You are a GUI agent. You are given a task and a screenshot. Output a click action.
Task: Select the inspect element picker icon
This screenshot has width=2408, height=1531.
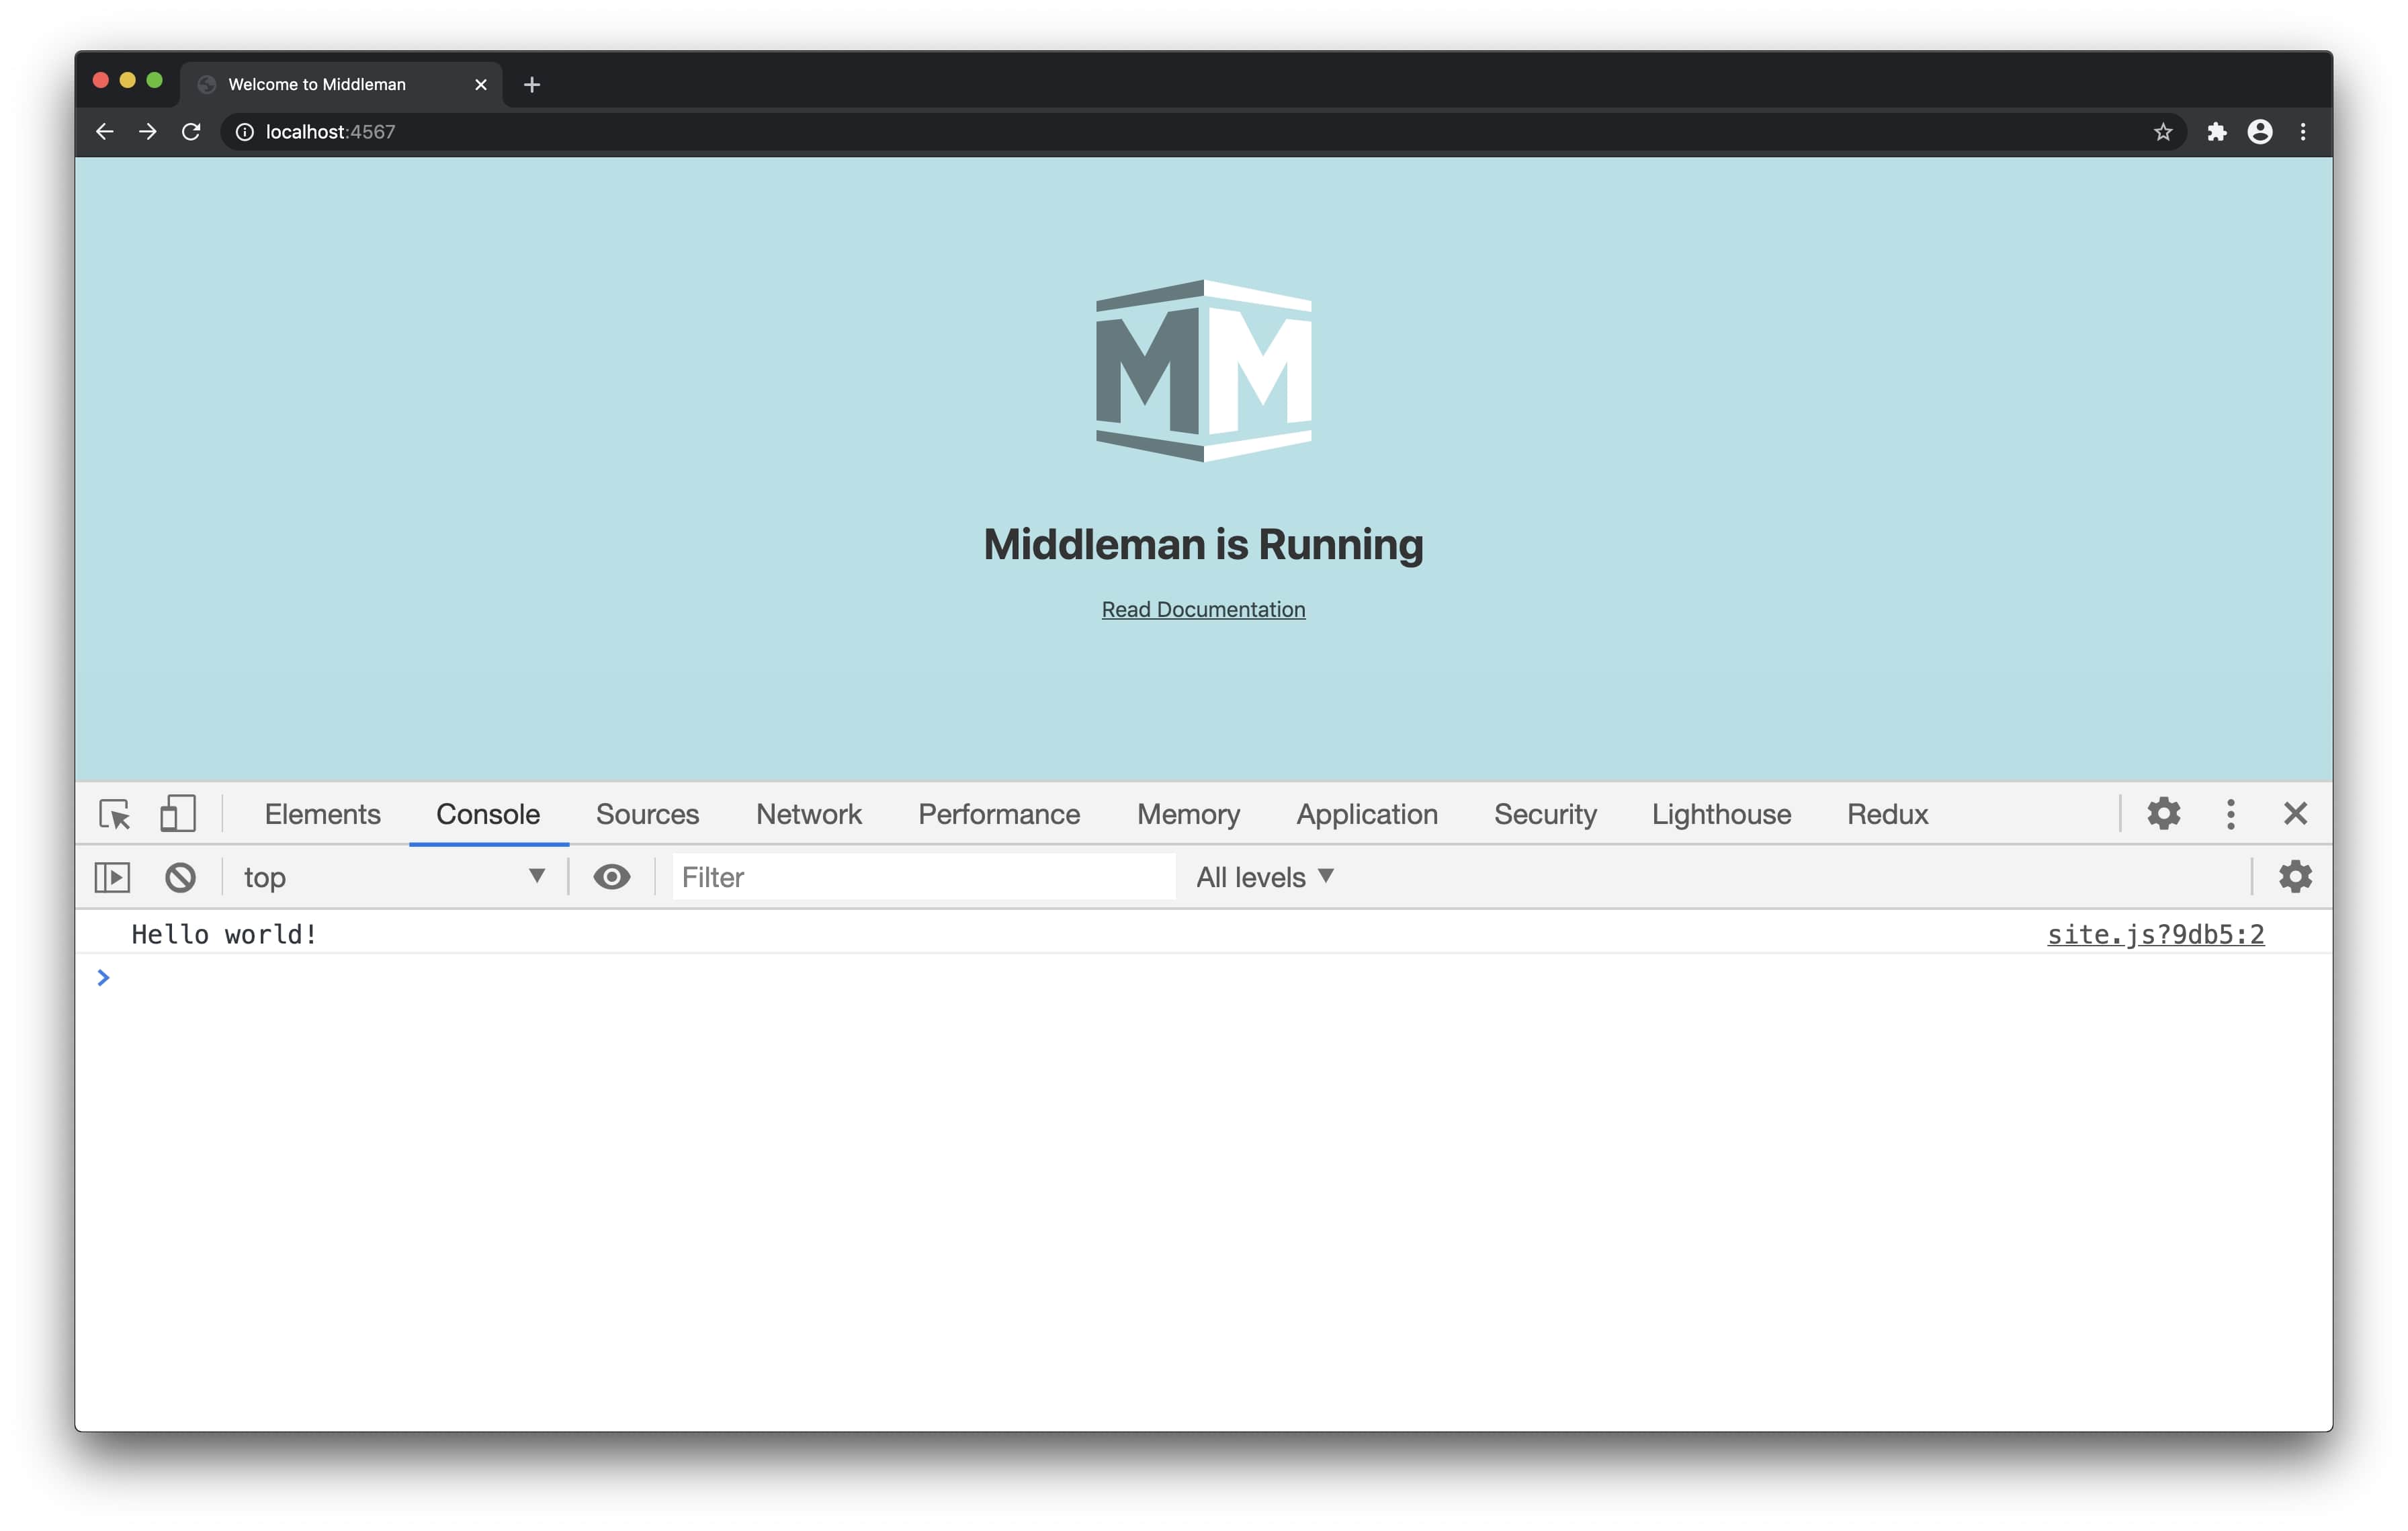[x=115, y=814]
